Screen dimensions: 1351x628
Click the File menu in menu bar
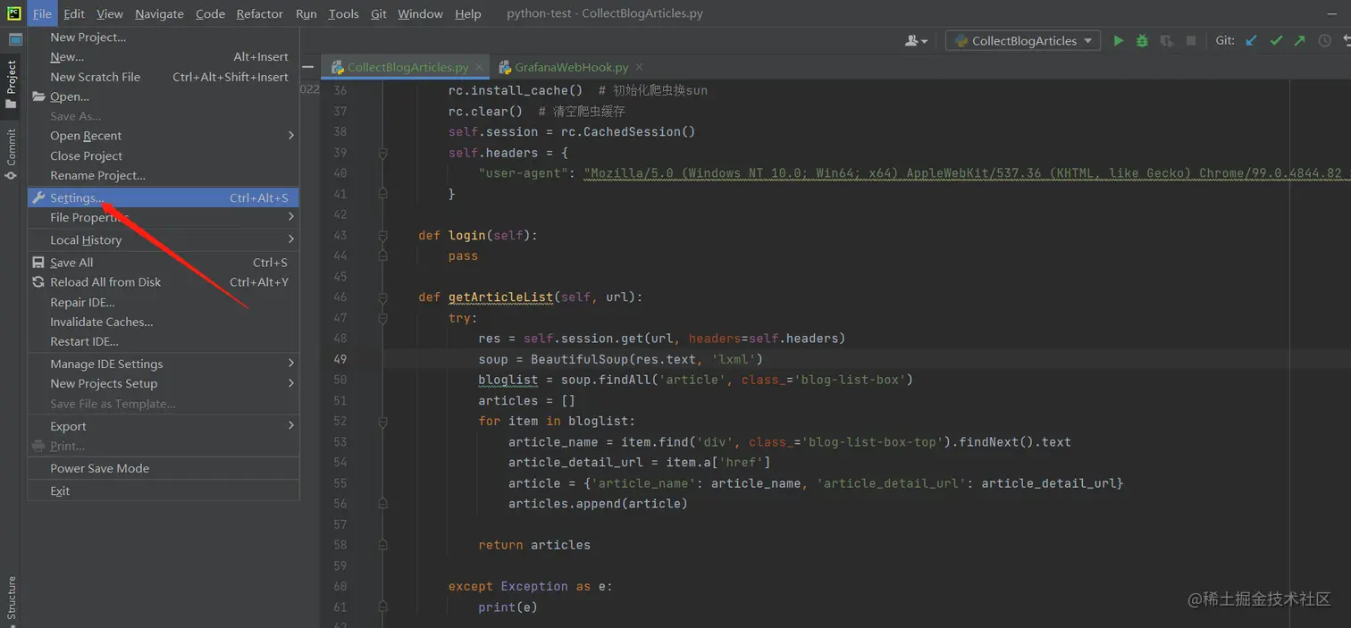(x=42, y=13)
